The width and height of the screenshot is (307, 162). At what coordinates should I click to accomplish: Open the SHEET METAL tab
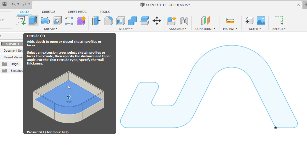pyautogui.click(x=78, y=12)
